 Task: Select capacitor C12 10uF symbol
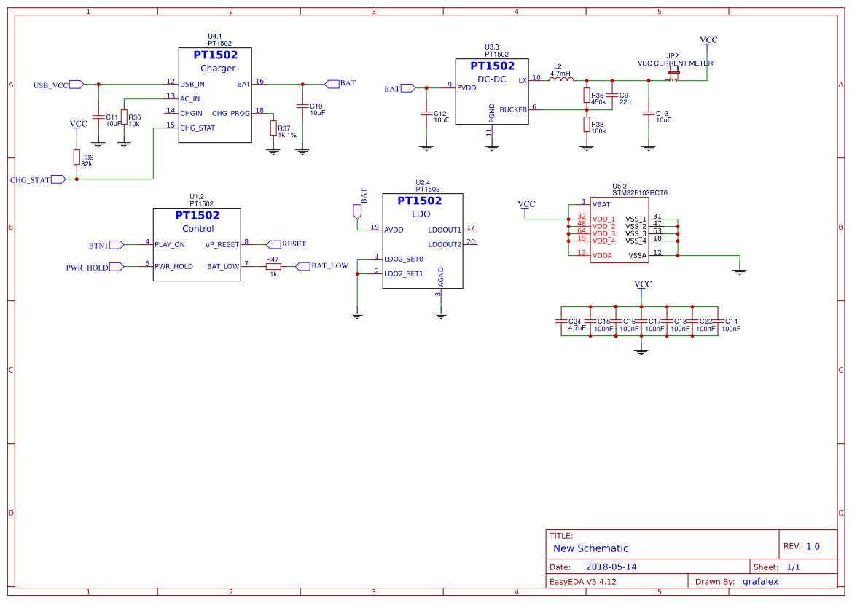[x=426, y=114]
